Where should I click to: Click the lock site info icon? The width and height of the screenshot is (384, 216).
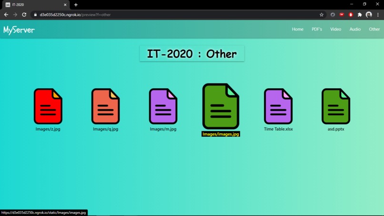[x=35, y=15]
